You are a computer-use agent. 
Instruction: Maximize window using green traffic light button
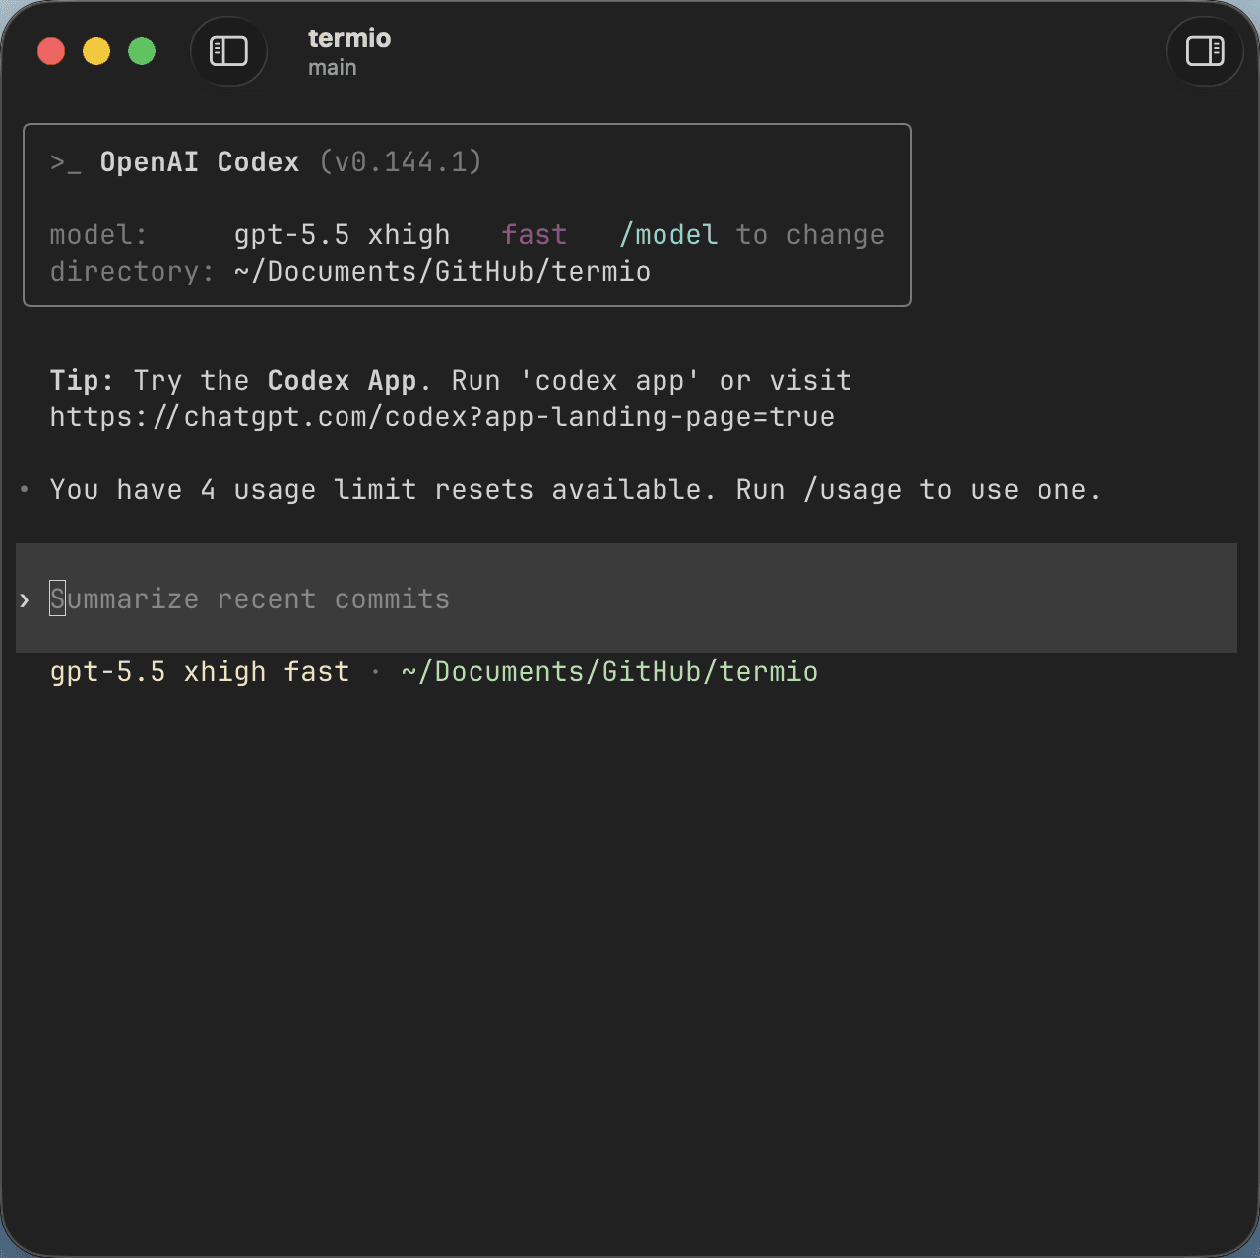coord(142,51)
